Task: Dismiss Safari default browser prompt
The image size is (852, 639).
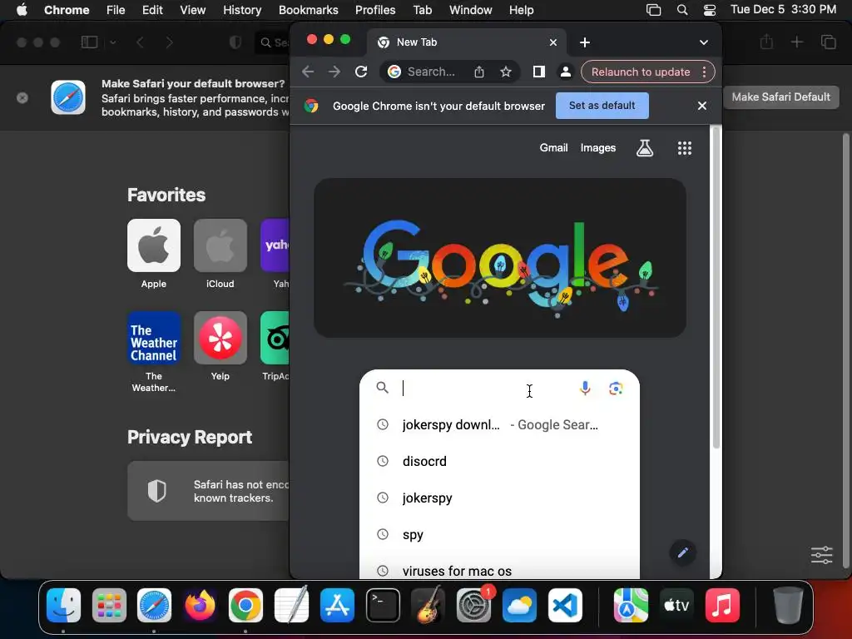Action: click(x=22, y=98)
